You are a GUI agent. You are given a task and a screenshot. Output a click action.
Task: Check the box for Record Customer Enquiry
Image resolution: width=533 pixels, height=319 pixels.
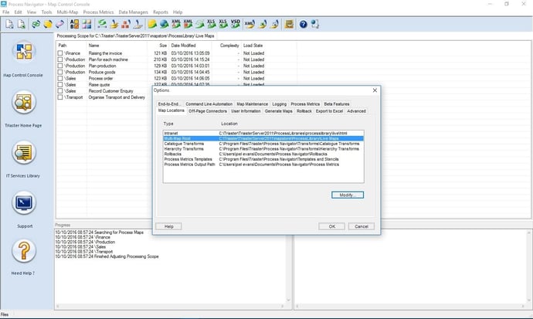[60, 90]
